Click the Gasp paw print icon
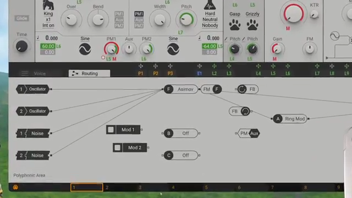 [x=235, y=25]
